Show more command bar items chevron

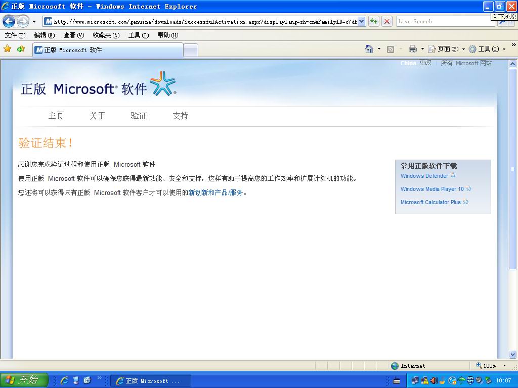[x=513, y=45]
